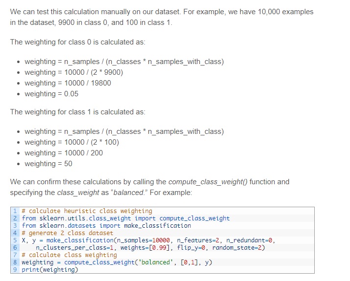This screenshot has height=281, width=350.
Task: Click 'The weighting for class 1 is calculated as:'
Action: (78, 112)
